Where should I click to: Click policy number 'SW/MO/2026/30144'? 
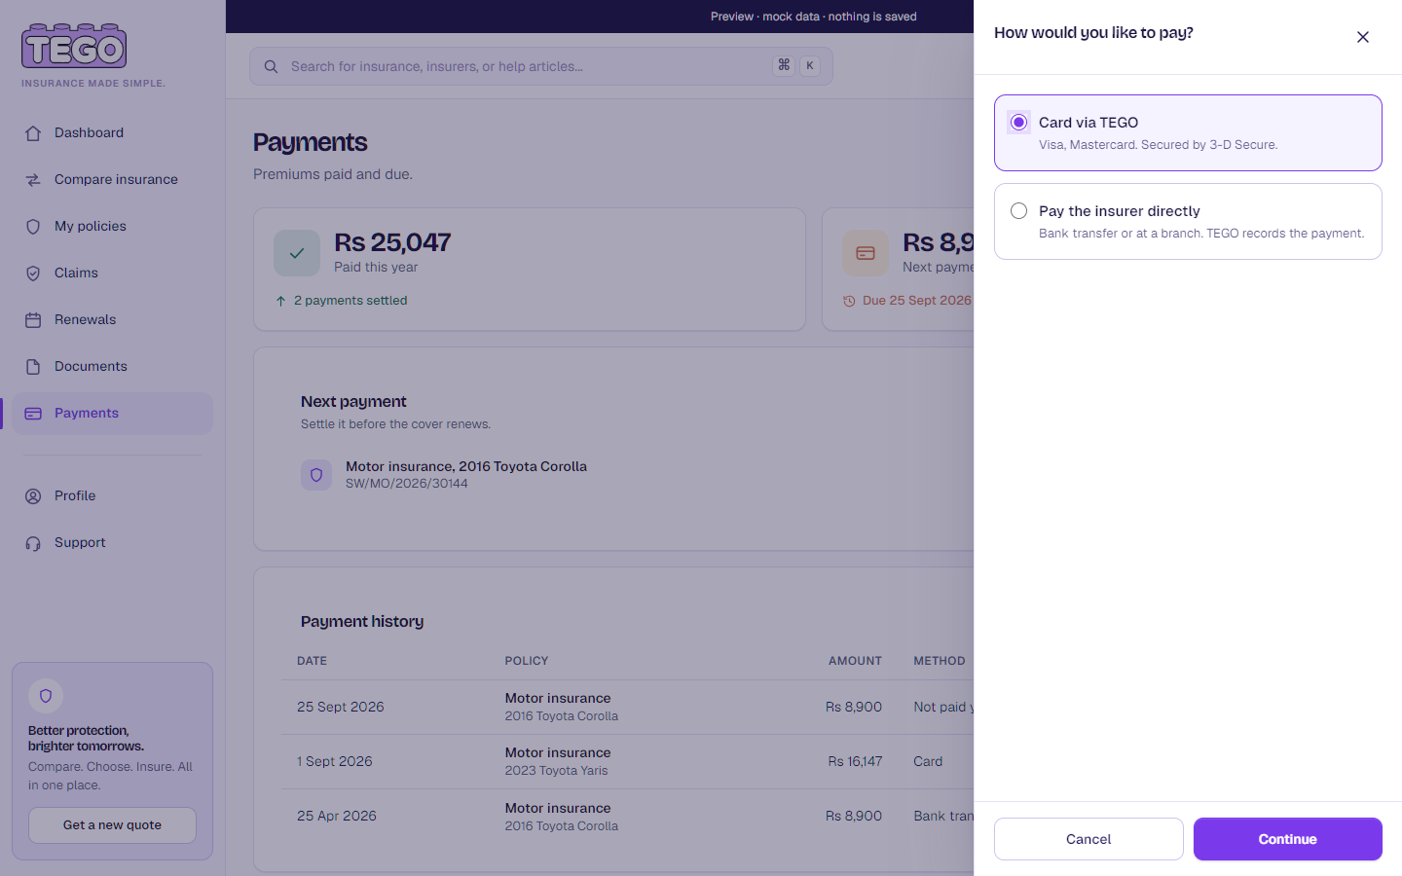[x=407, y=484]
